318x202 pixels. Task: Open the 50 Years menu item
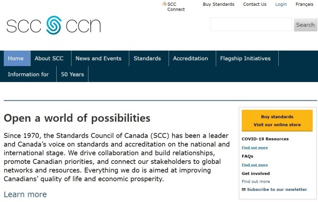73,74
